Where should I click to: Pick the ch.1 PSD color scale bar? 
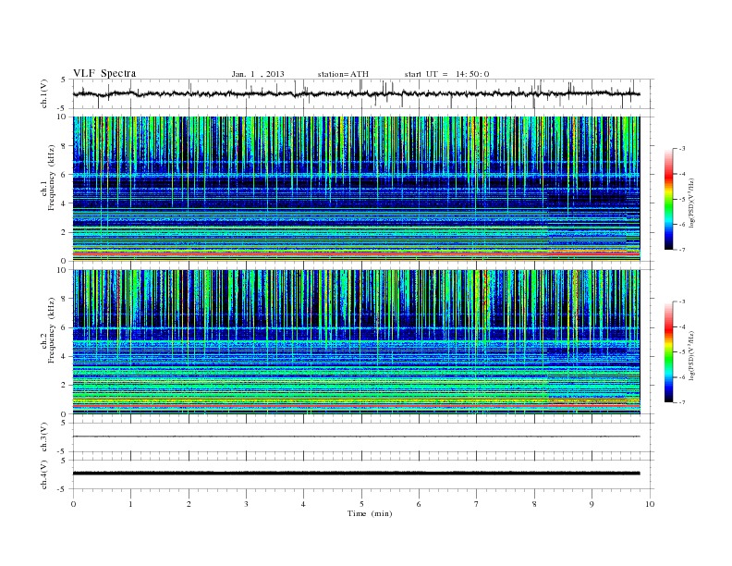pyautogui.click(x=668, y=199)
